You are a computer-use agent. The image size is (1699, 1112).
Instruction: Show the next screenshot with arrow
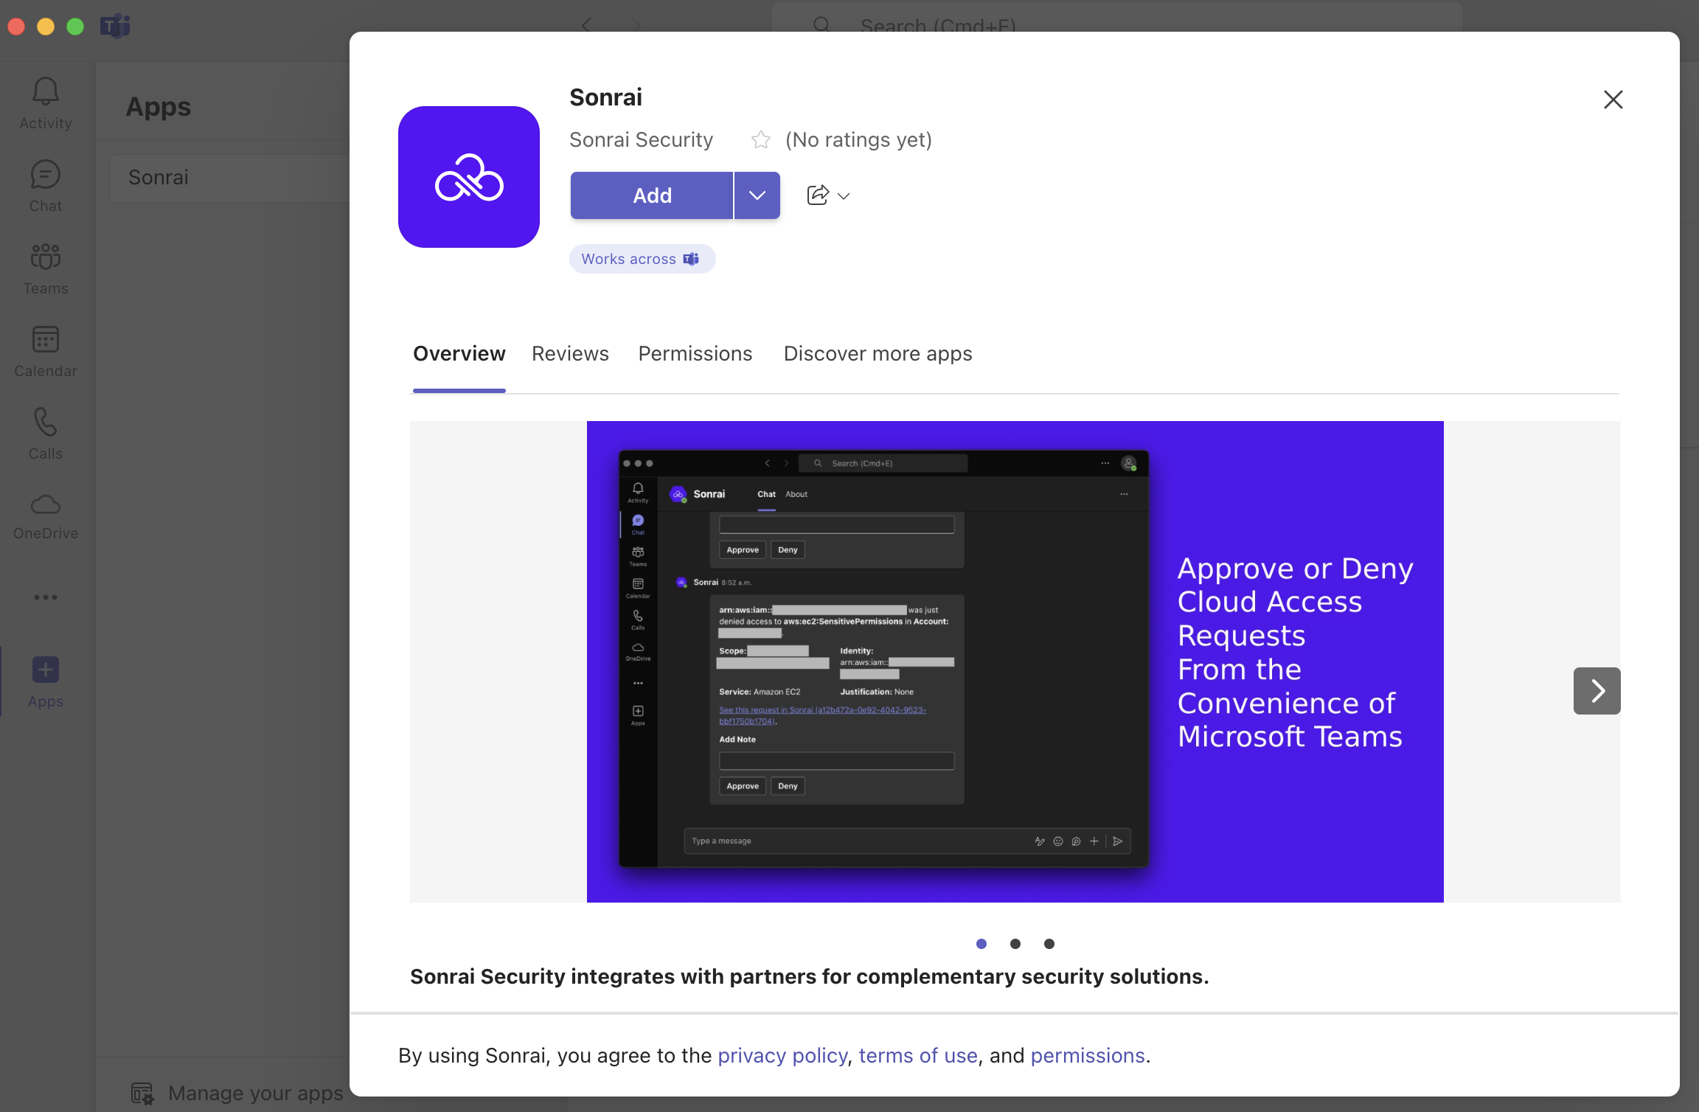(1597, 691)
